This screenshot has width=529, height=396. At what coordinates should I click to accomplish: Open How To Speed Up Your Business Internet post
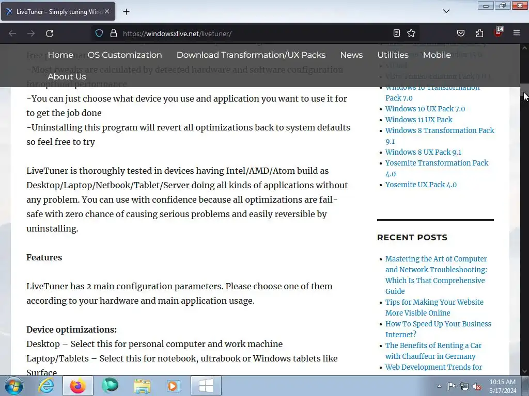[438, 329]
